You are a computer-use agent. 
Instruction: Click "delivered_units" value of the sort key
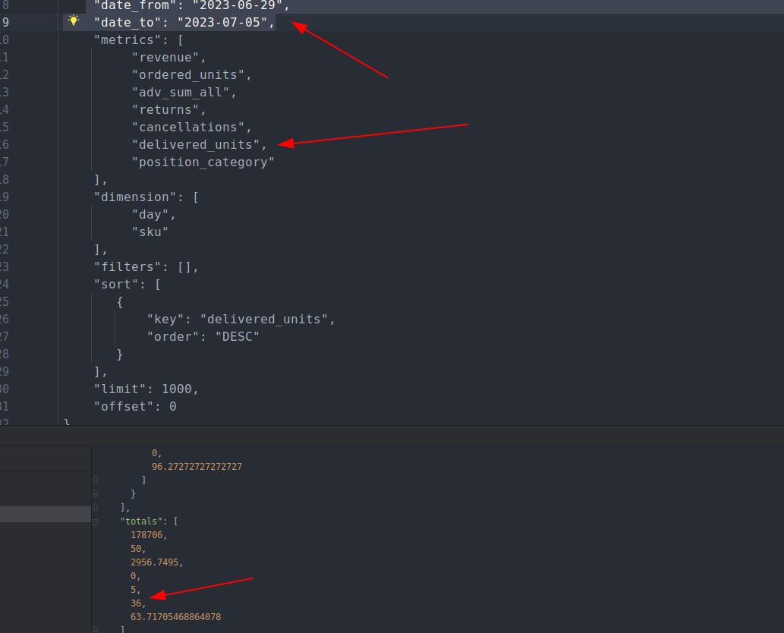[264, 320]
